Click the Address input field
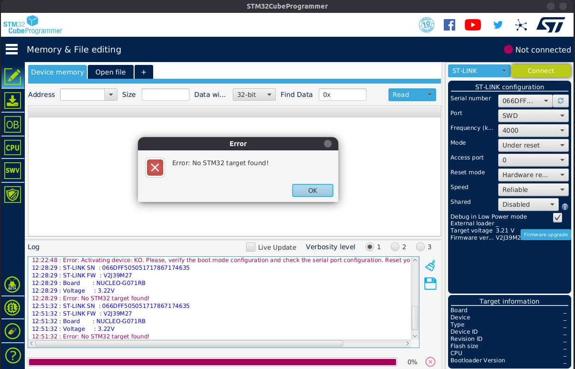Image resolution: width=575 pixels, height=369 pixels. pos(83,95)
